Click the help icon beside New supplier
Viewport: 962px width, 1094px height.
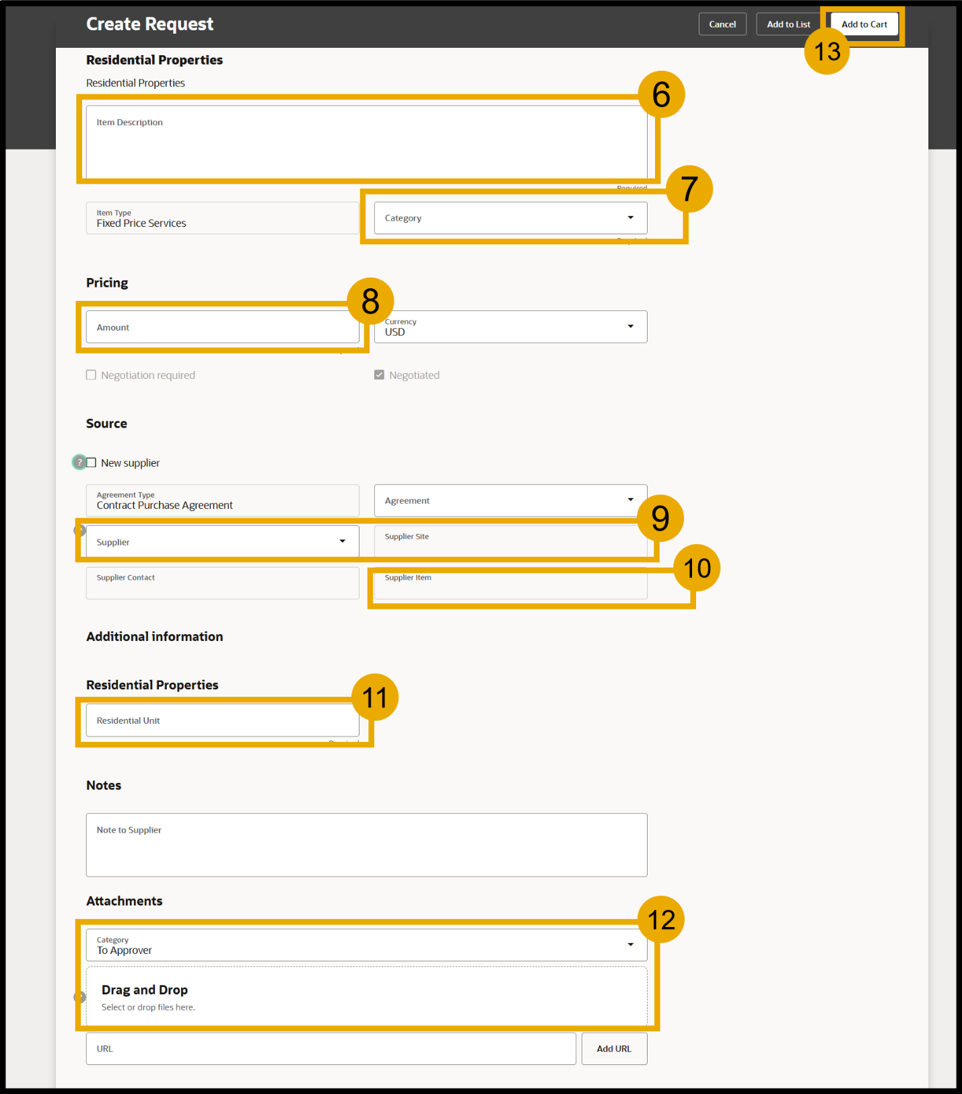[79, 462]
